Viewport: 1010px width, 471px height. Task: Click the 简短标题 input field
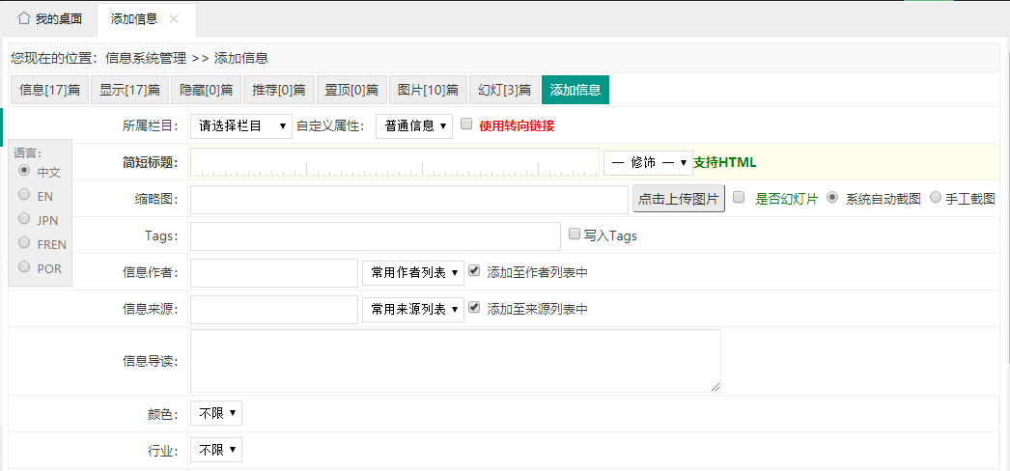point(394,162)
